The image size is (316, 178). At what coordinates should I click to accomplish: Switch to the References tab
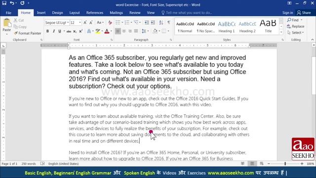[95, 13]
